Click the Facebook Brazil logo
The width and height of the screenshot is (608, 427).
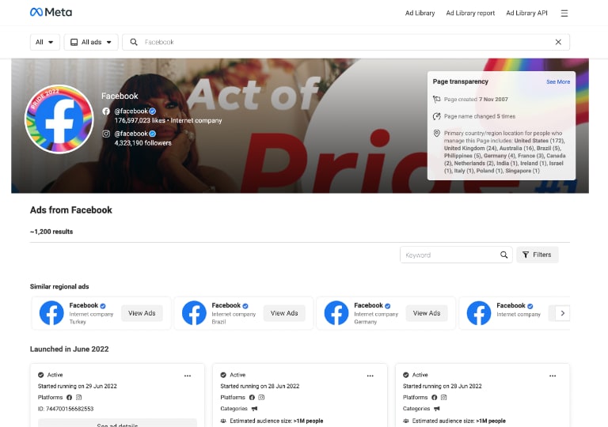click(194, 313)
